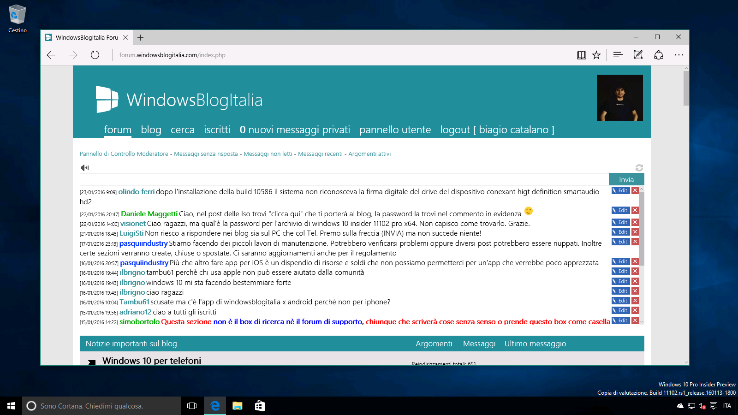
Task: Open Task View on taskbar
Action: (x=192, y=406)
